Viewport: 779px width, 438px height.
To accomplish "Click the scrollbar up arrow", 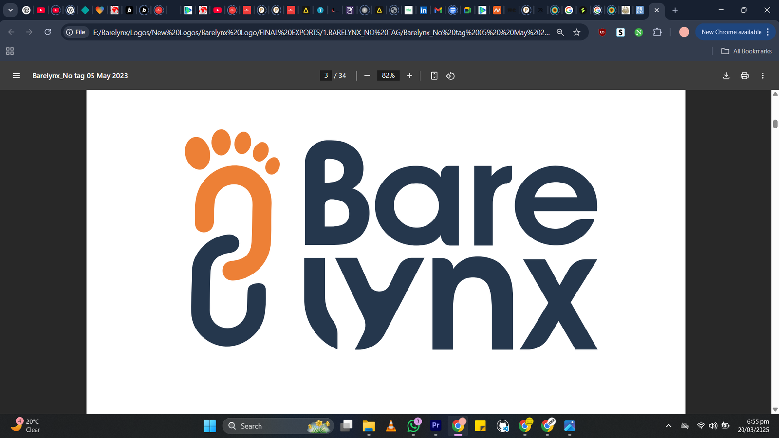I will pyautogui.click(x=775, y=94).
